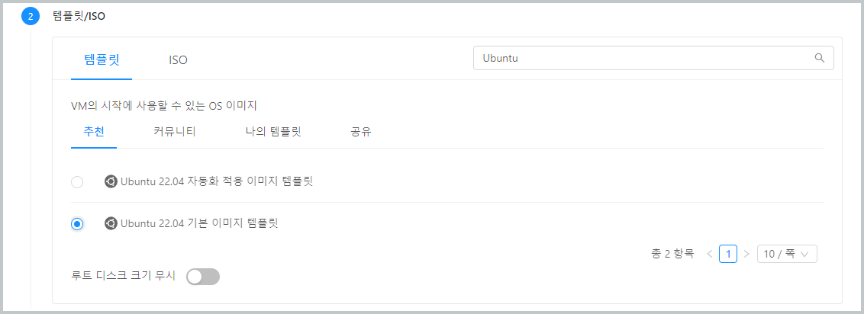The image size is (864, 314).
Task: Click Ubuntu logo of 기본 이미지 template
Action: coord(111,223)
